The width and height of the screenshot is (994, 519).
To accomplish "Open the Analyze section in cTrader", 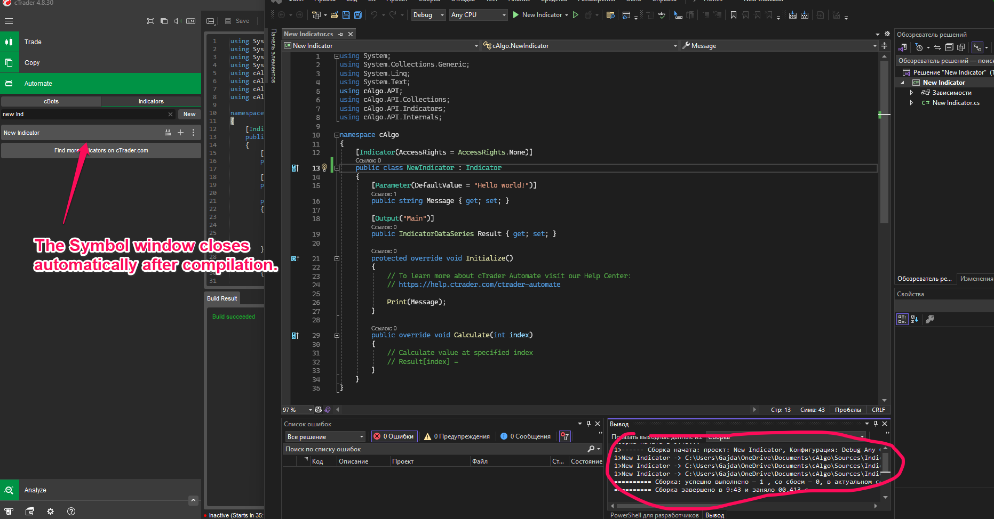I will pyautogui.click(x=100, y=490).
